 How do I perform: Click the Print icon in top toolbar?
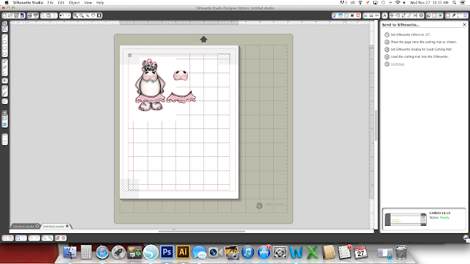pyautogui.click(x=29, y=15)
